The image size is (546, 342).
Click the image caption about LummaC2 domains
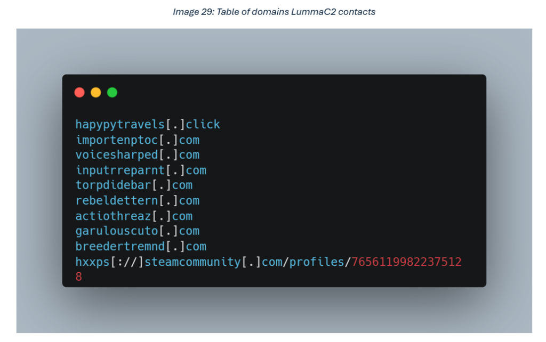[x=274, y=12]
